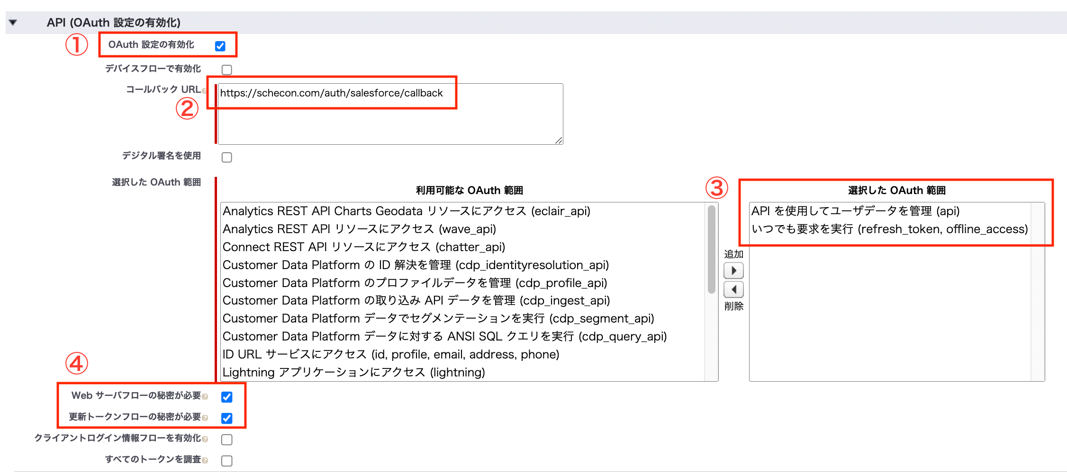Screen dimensions: 1067x472
Task: Uncheck Web サーバフローの秘密が必要 checkbox
Action: tap(227, 397)
